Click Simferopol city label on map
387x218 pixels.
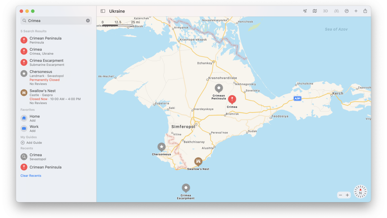click(183, 127)
